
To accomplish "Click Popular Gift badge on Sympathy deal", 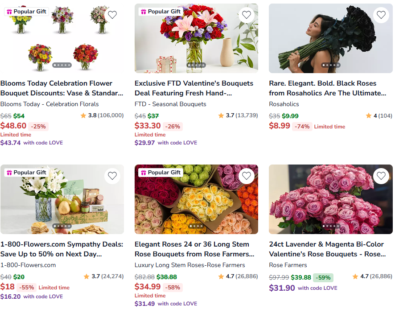I will 26,173.
